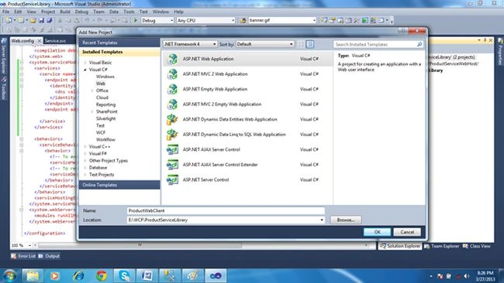Pick the Dynamic Data Linq to SQL icon
The width and height of the screenshot is (504, 283).
pyautogui.click(x=172, y=135)
